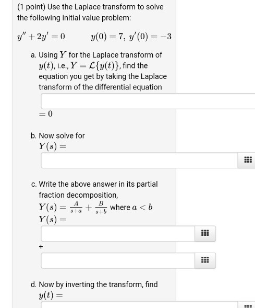Viewport: 255px width, 308px height.
Task: Select the initial conditions y(0)=7, y'(0)=-3
Action: tap(131, 37)
